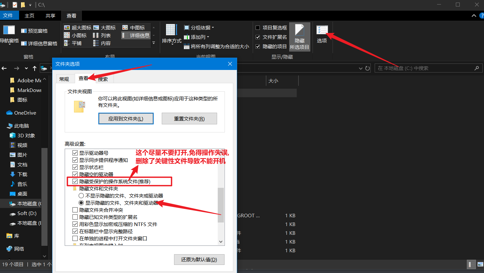Screen dimensions: 484x273
Task: Switch to the 常规 tab in dialog
Action: 64,79
